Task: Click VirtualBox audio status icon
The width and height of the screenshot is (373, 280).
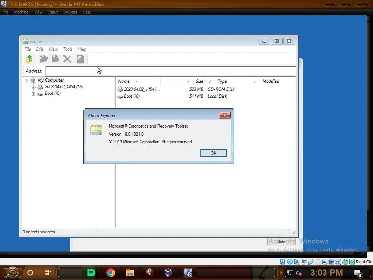Action: click(297, 262)
